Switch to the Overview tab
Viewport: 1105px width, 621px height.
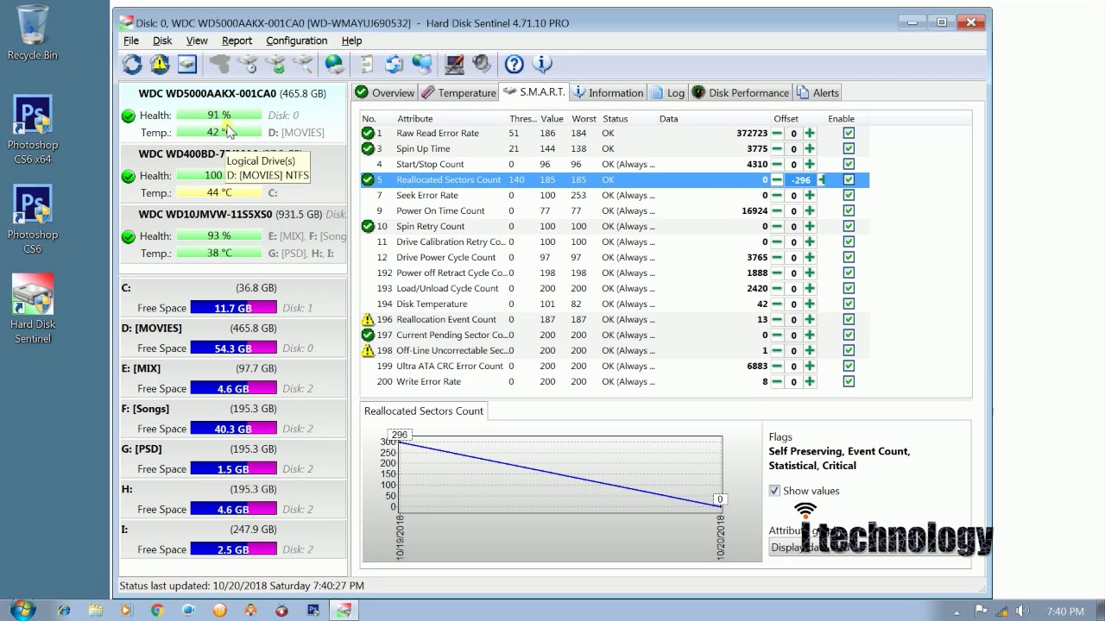(x=384, y=92)
